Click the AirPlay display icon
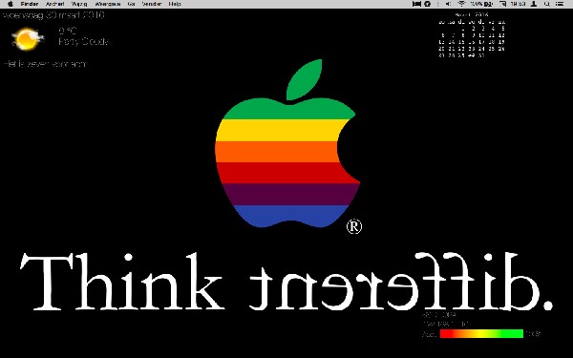The width and height of the screenshot is (573, 358). click(x=503, y=4)
